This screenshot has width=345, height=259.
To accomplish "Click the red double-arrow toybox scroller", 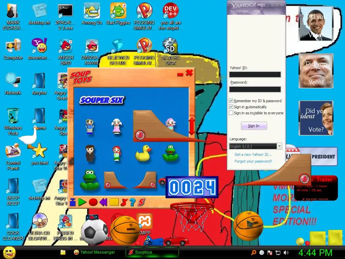I will pos(192,126).
